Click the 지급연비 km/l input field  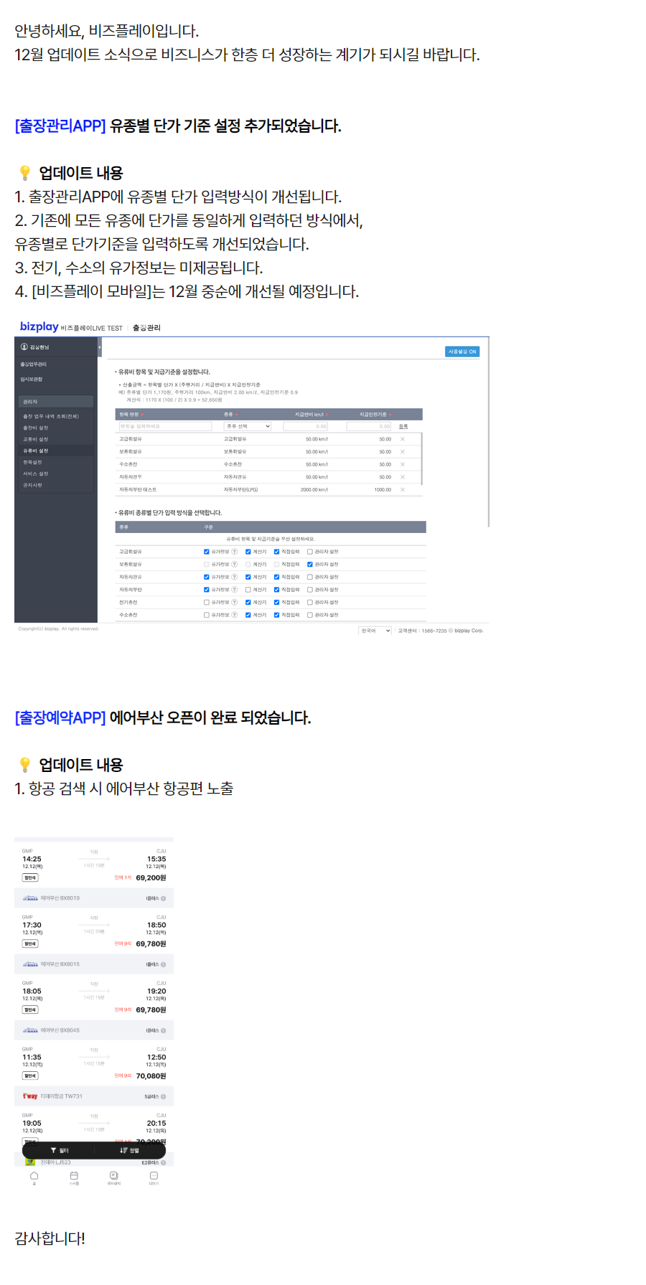(306, 426)
